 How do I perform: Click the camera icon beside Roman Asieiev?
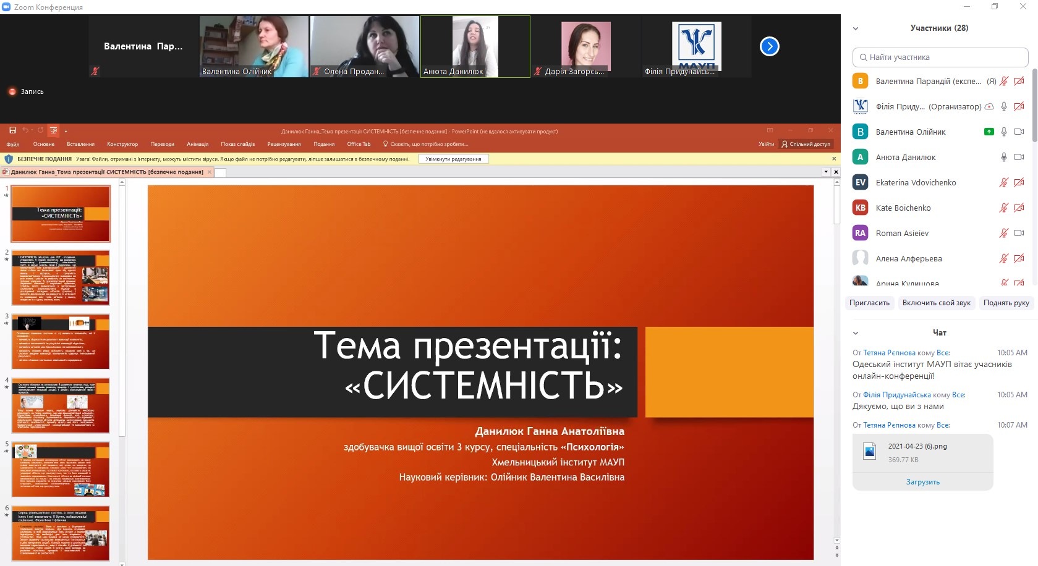[1019, 233]
